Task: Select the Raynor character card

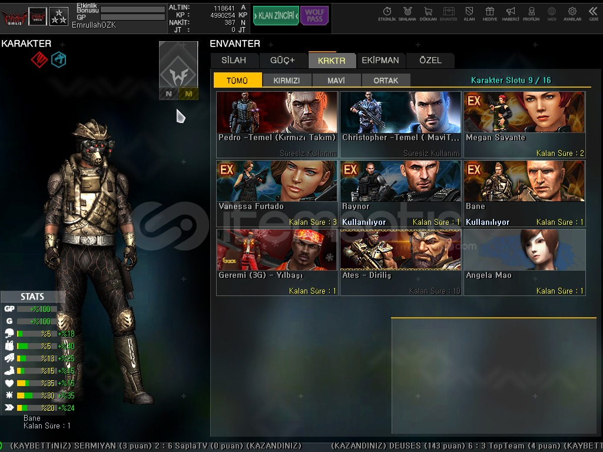Action: tap(400, 194)
